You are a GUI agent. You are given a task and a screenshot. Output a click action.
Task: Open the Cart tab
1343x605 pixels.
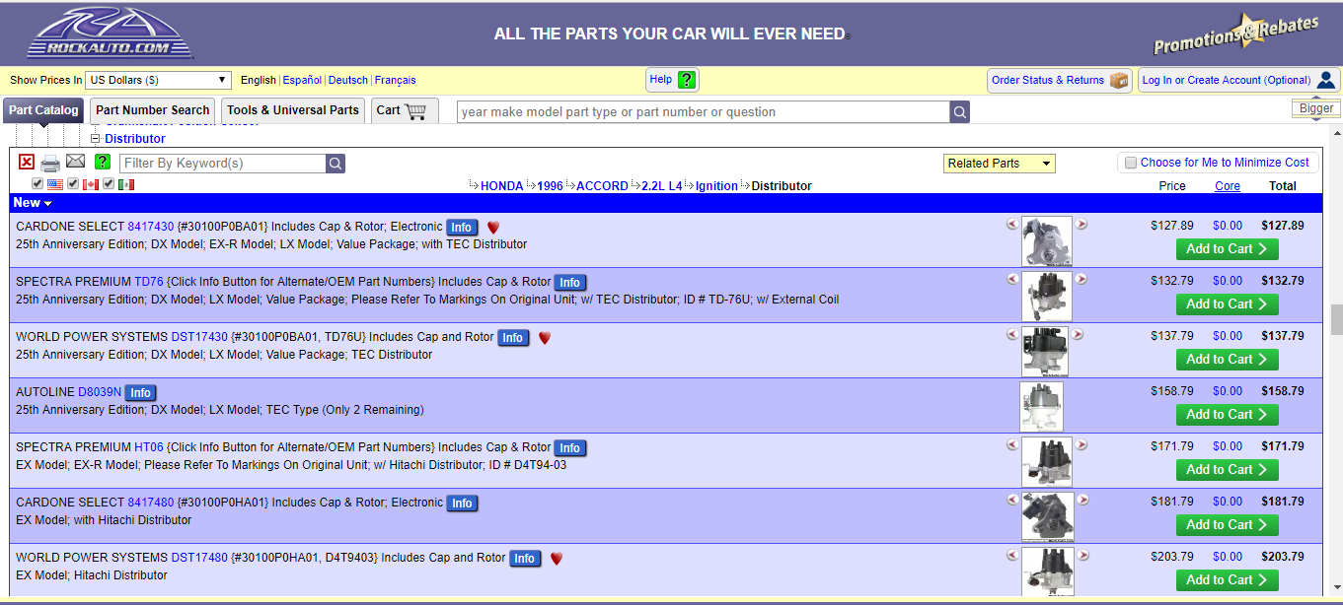point(404,110)
